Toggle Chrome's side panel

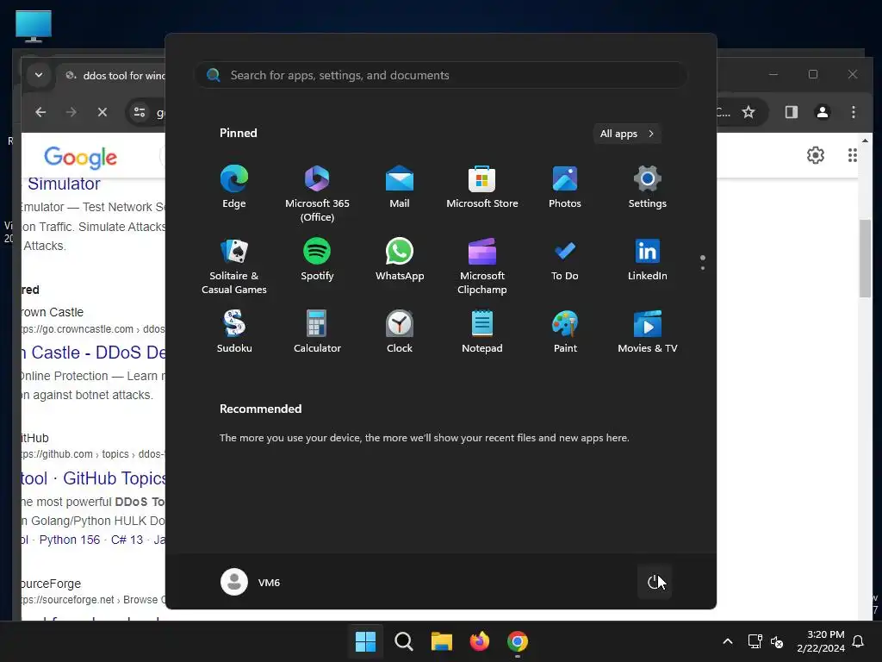point(792,112)
